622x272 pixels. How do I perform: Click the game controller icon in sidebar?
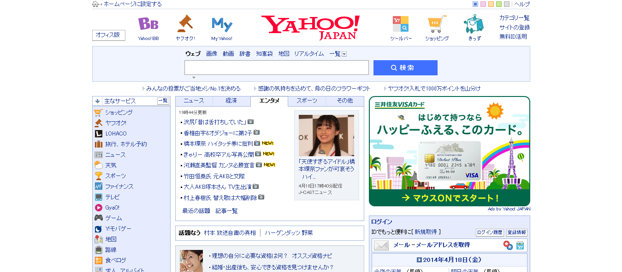tap(98, 218)
